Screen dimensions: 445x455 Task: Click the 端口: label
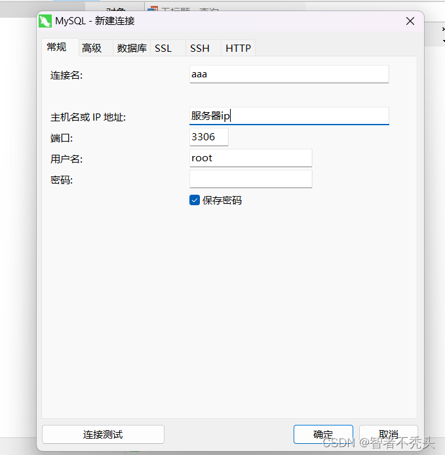61,138
